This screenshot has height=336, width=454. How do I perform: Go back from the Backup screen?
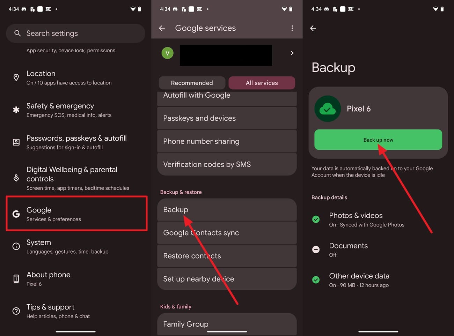click(313, 28)
